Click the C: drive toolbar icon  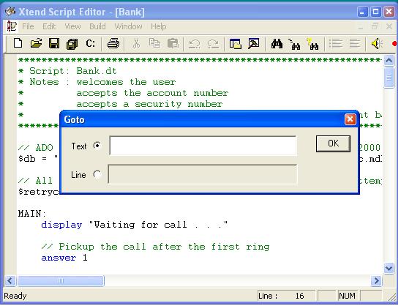[x=90, y=43]
